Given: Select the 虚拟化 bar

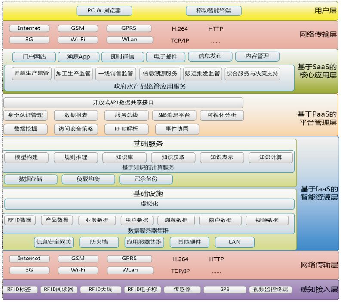Looking at the screenshot, I should (149, 204).
